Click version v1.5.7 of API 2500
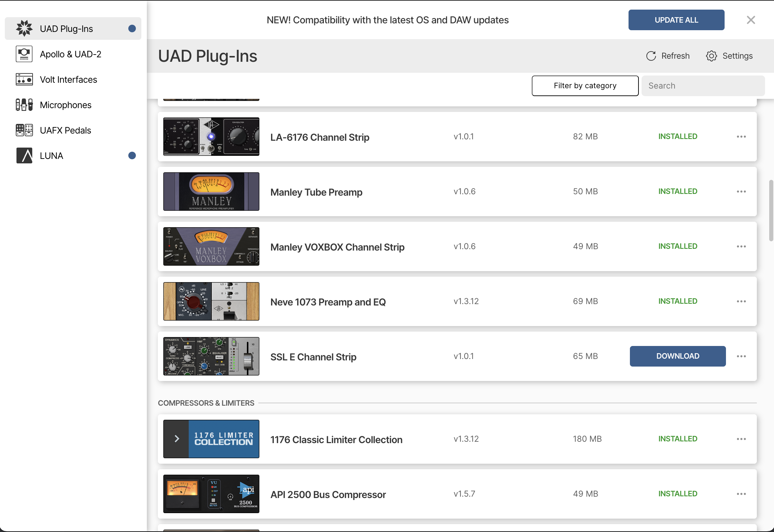 464,494
